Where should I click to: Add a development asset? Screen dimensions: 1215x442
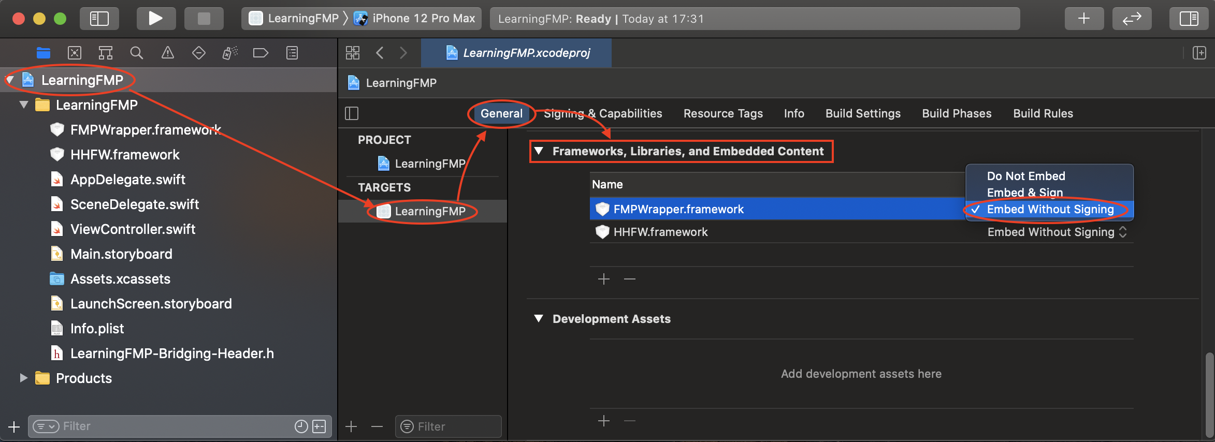click(604, 421)
